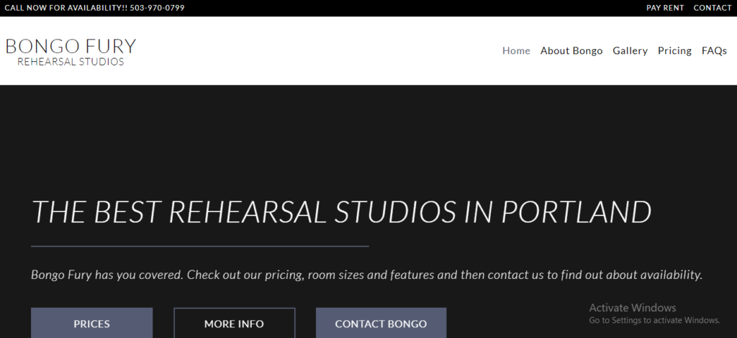The width and height of the screenshot is (737, 338).
Task: Click the word Portland in the heading
Action: [x=576, y=212]
